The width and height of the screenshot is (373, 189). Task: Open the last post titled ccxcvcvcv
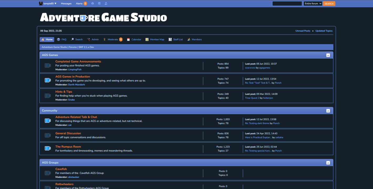(250, 68)
